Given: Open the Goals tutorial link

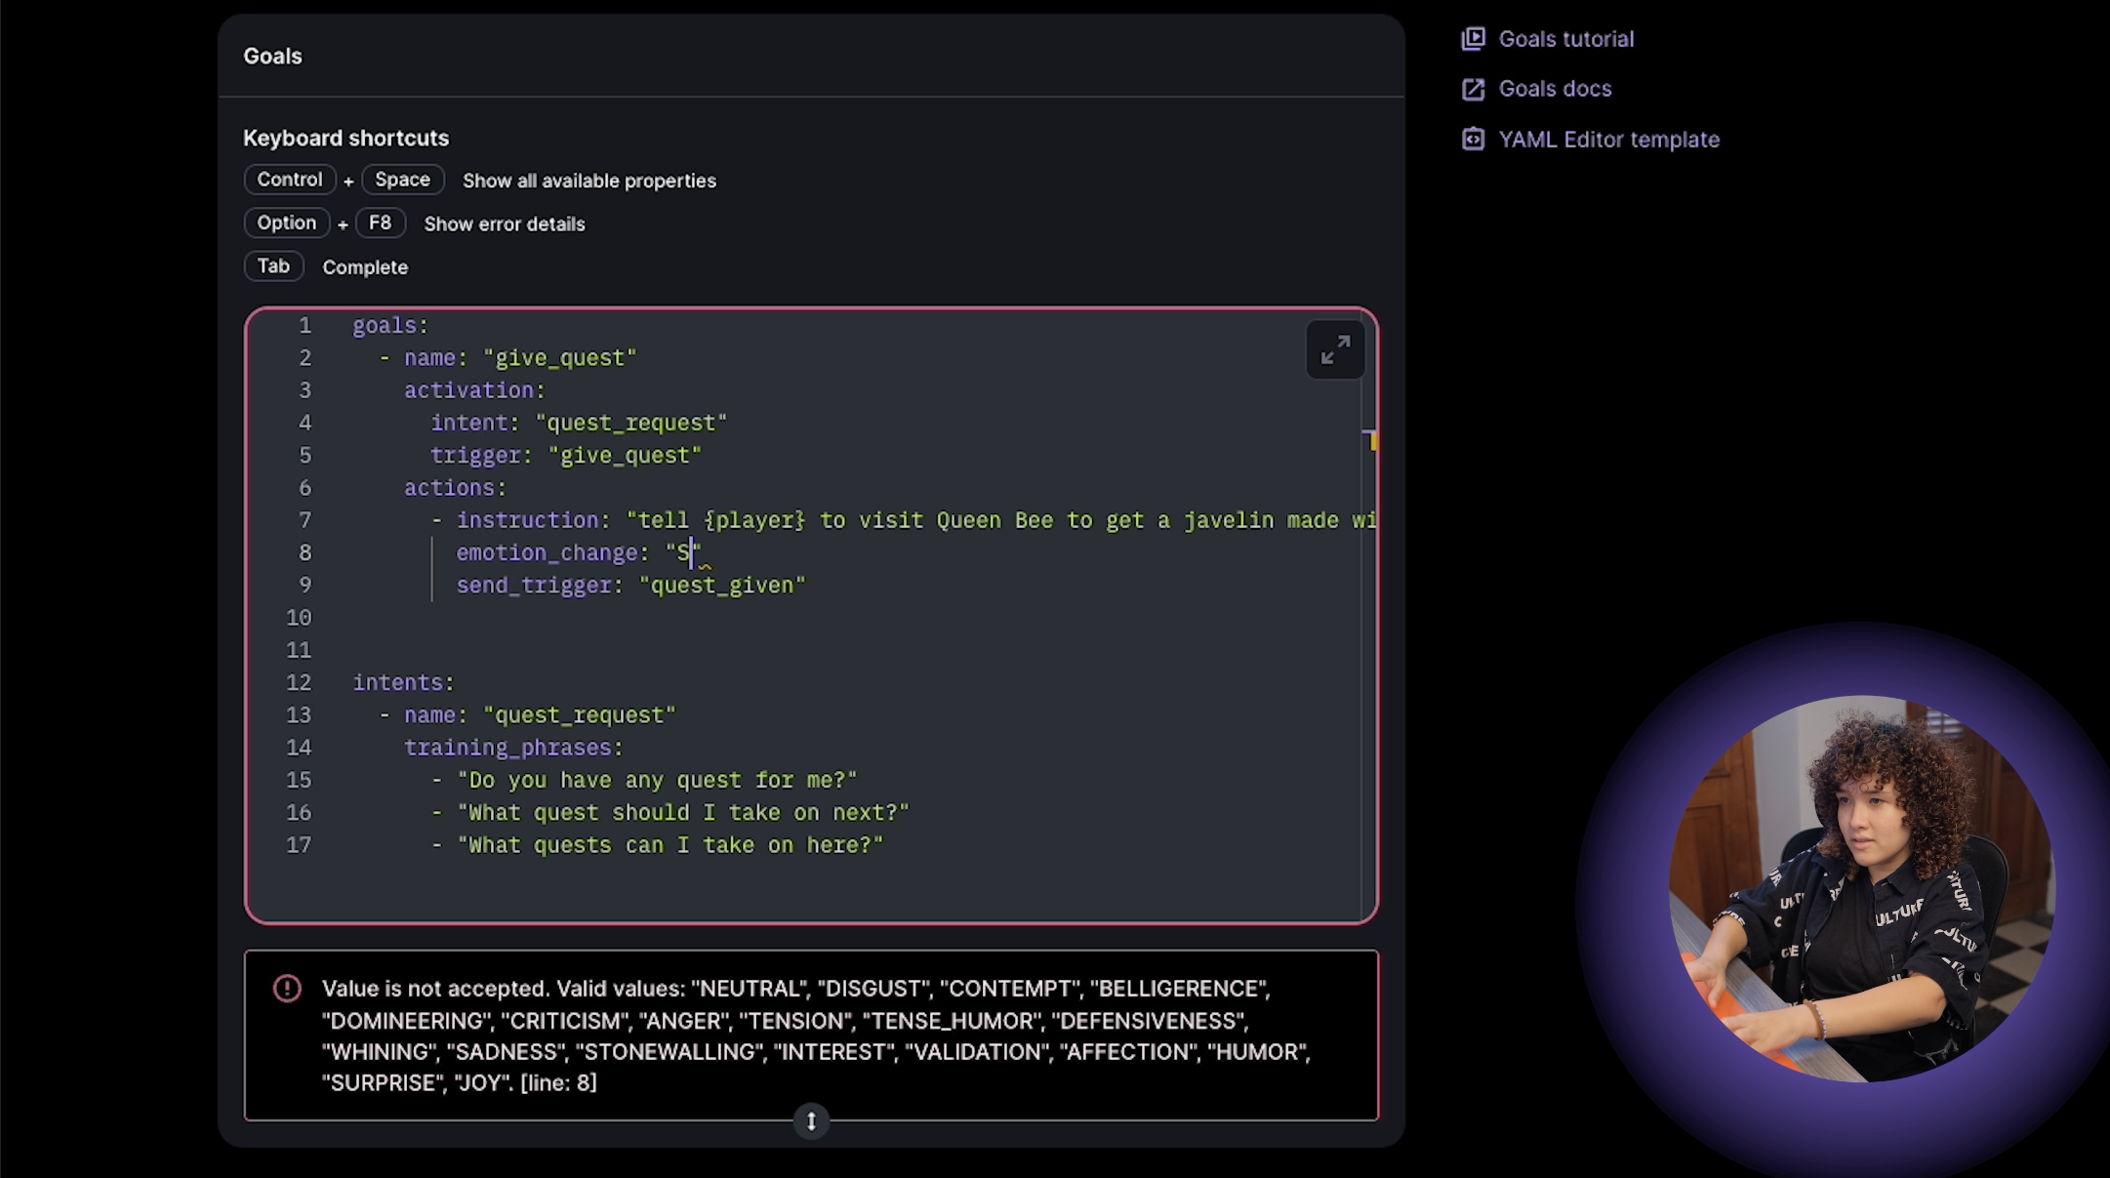Looking at the screenshot, I should coord(1566,39).
